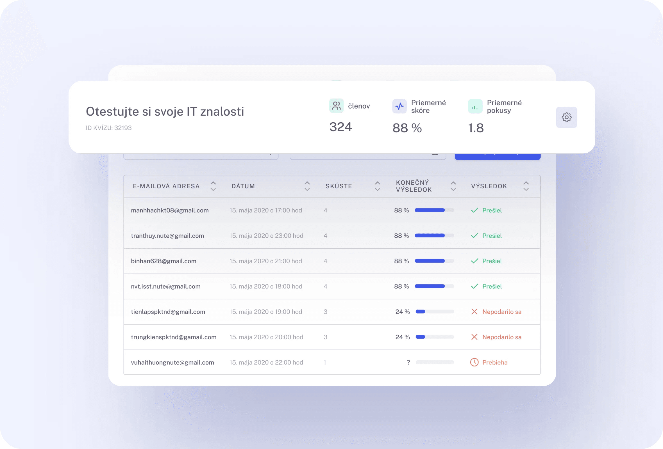The image size is (663, 449).
Task: Click green checkmark for manhhachkt08@gmail.com
Action: click(x=474, y=210)
